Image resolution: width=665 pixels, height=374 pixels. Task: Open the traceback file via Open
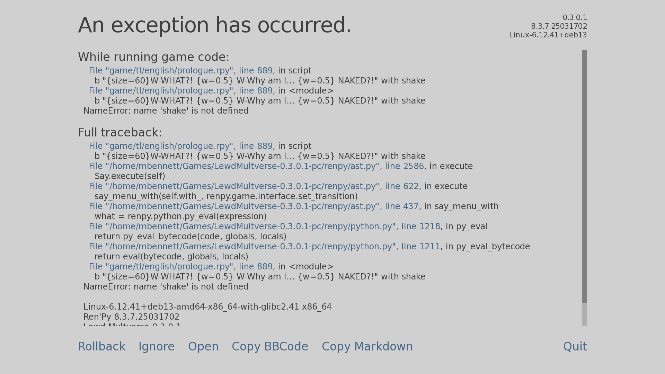click(203, 347)
